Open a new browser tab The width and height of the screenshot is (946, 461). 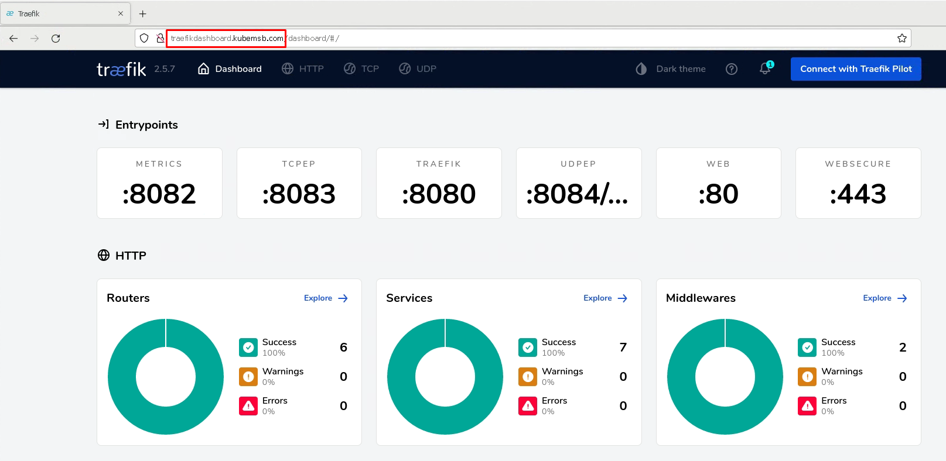pyautogui.click(x=142, y=13)
